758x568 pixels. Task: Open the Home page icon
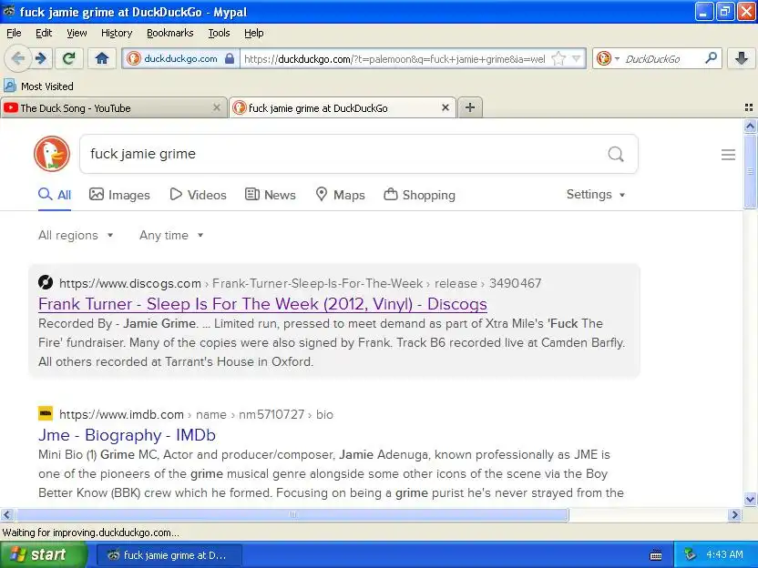101,59
